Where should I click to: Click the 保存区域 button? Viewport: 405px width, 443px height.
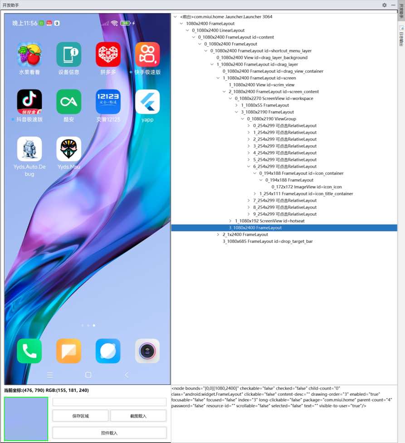click(x=80, y=416)
